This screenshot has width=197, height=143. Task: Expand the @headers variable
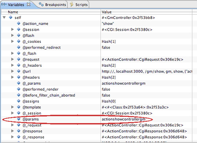(x=13, y=77)
